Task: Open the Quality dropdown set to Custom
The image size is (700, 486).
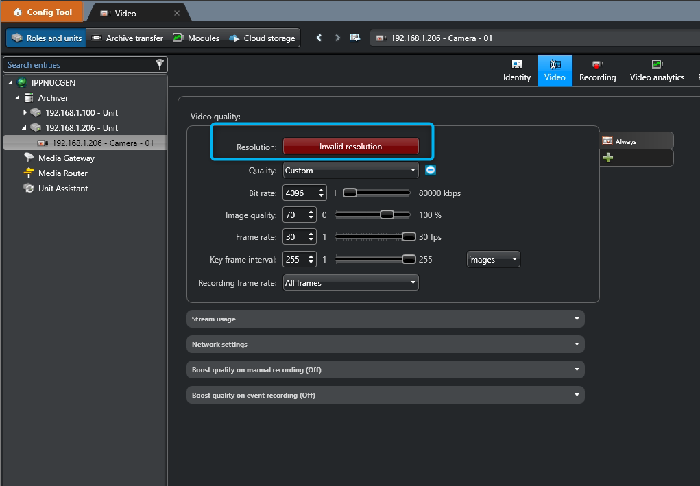Action: pos(350,171)
